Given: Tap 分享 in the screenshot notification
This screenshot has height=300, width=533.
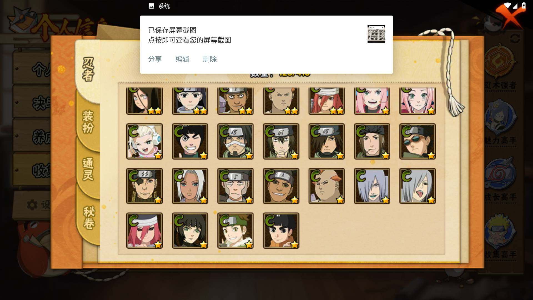Looking at the screenshot, I should 155,59.
